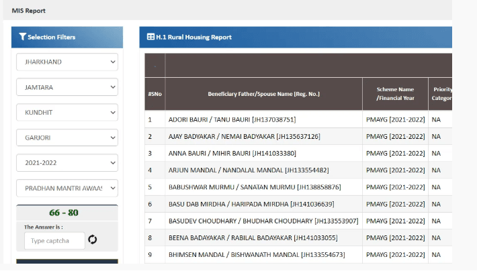
Task: Select the BASUDEV CHOUDHARY / BHUDHAR CHOUDHARY row
Action: (298, 221)
